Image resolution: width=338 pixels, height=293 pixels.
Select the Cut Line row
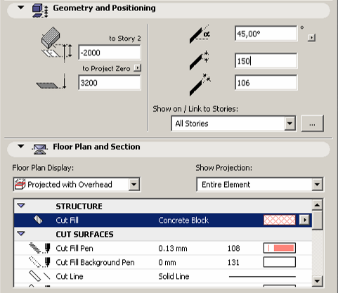click(x=163, y=276)
